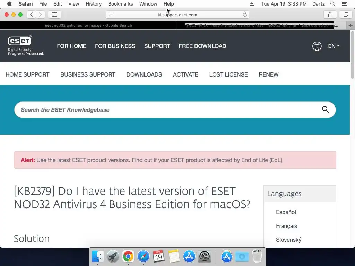Select Slovenský language link
The width and height of the screenshot is (355, 266).
289,240
